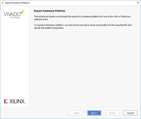
Task: Click the window title text in title bar
Action: (x=18, y=3)
